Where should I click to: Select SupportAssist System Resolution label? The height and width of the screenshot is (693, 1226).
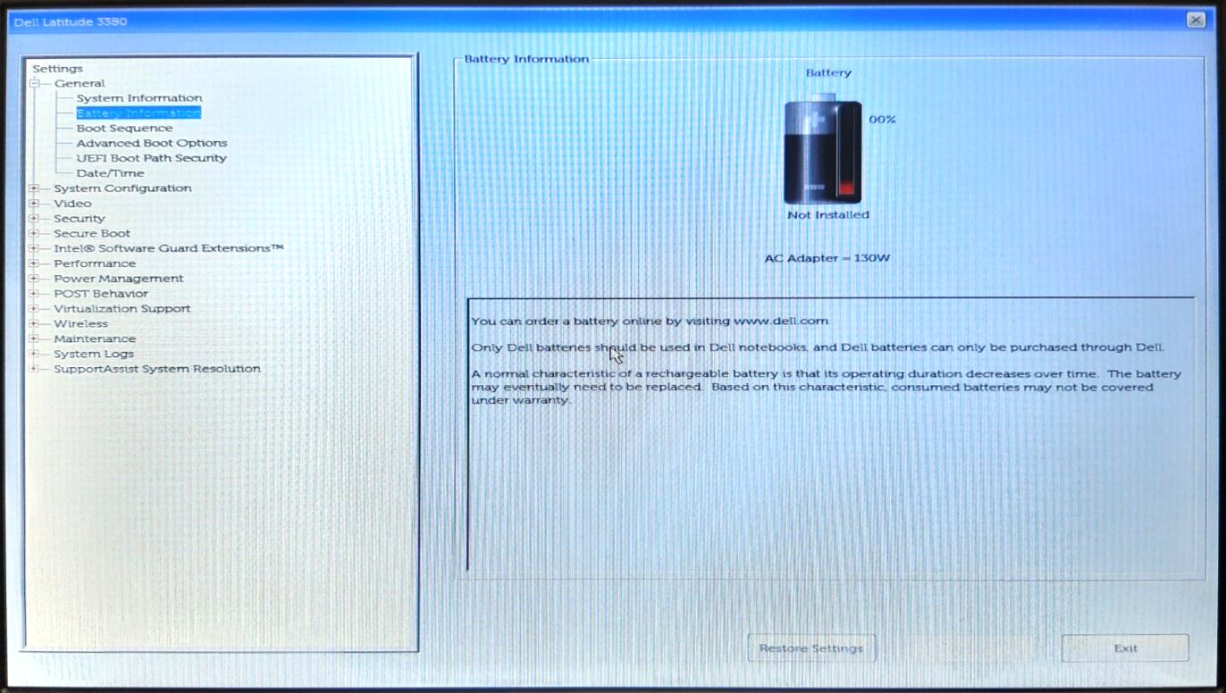click(x=157, y=369)
